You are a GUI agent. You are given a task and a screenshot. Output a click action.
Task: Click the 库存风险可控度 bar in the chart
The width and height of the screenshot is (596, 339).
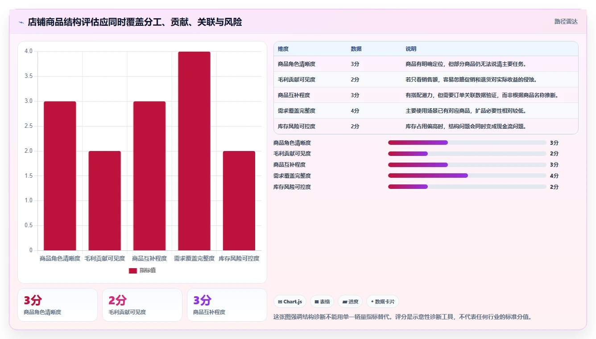pos(239,201)
